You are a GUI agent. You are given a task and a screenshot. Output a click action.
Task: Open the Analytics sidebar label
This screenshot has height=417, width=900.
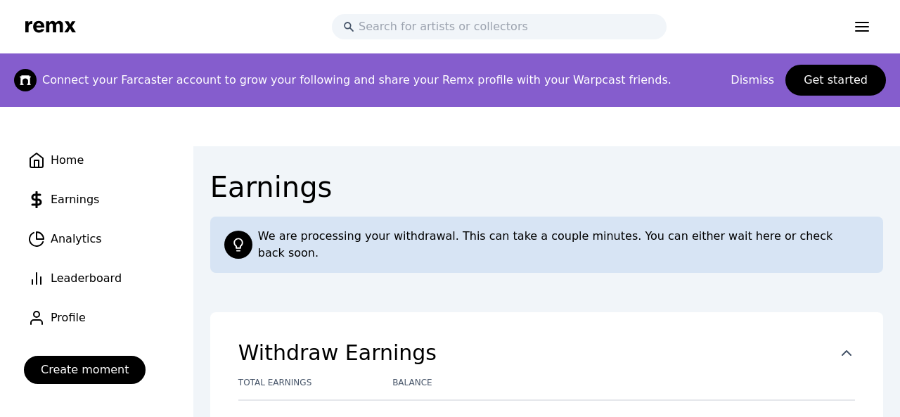tap(76, 239)
